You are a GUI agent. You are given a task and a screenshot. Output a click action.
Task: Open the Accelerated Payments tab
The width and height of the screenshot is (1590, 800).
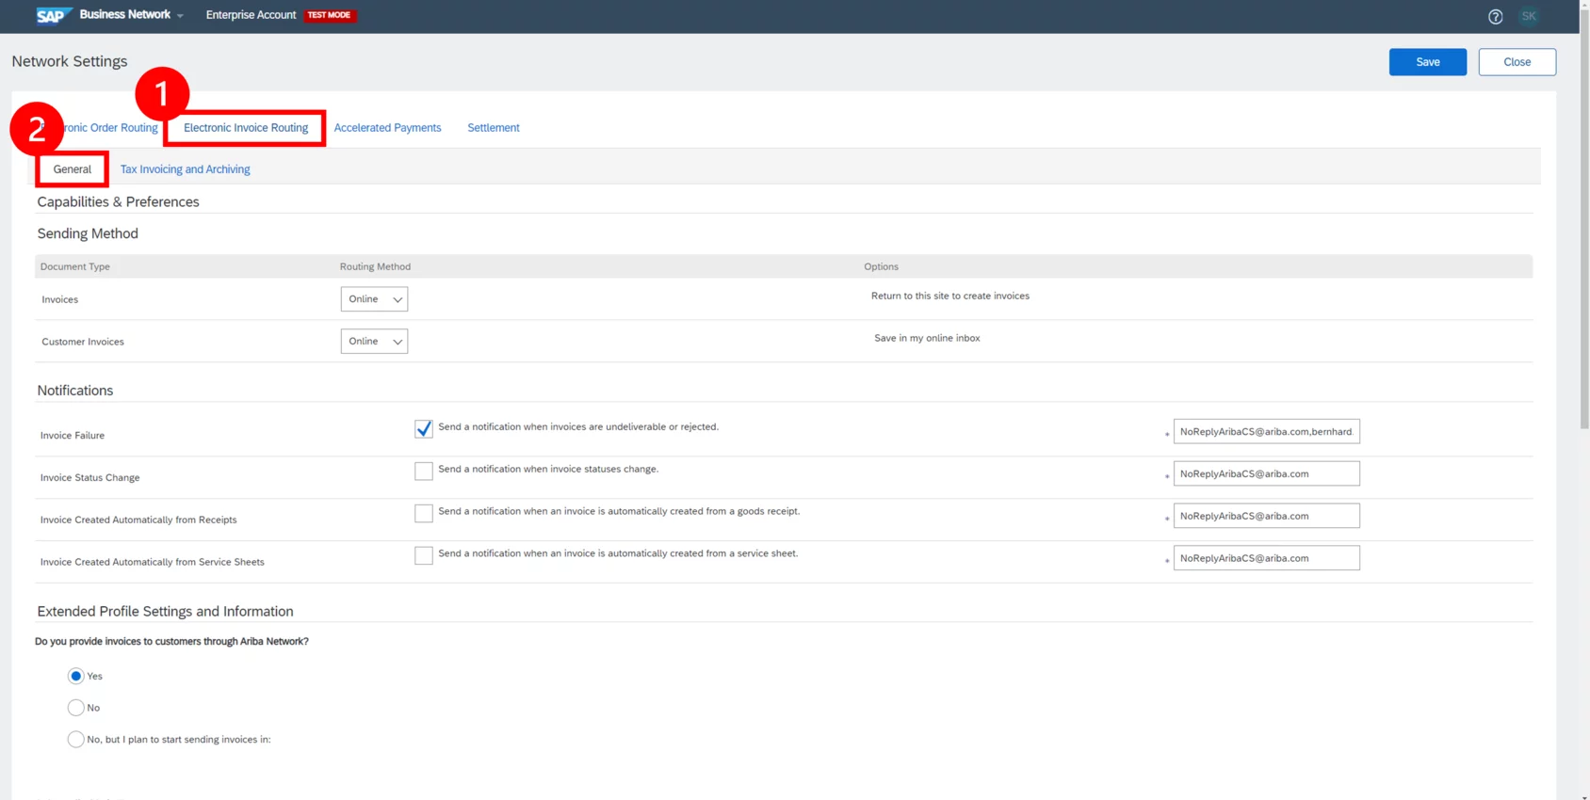[387, 128]
